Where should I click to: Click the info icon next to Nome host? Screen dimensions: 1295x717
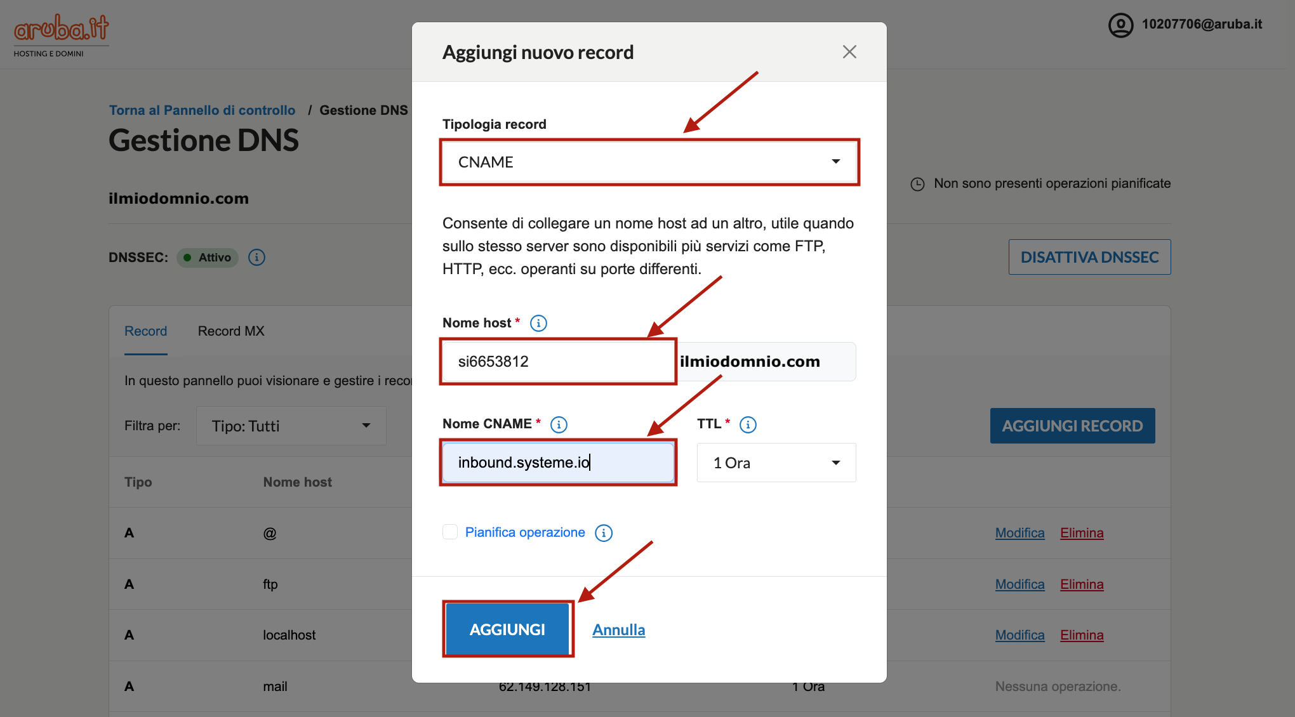click(538, 324)
